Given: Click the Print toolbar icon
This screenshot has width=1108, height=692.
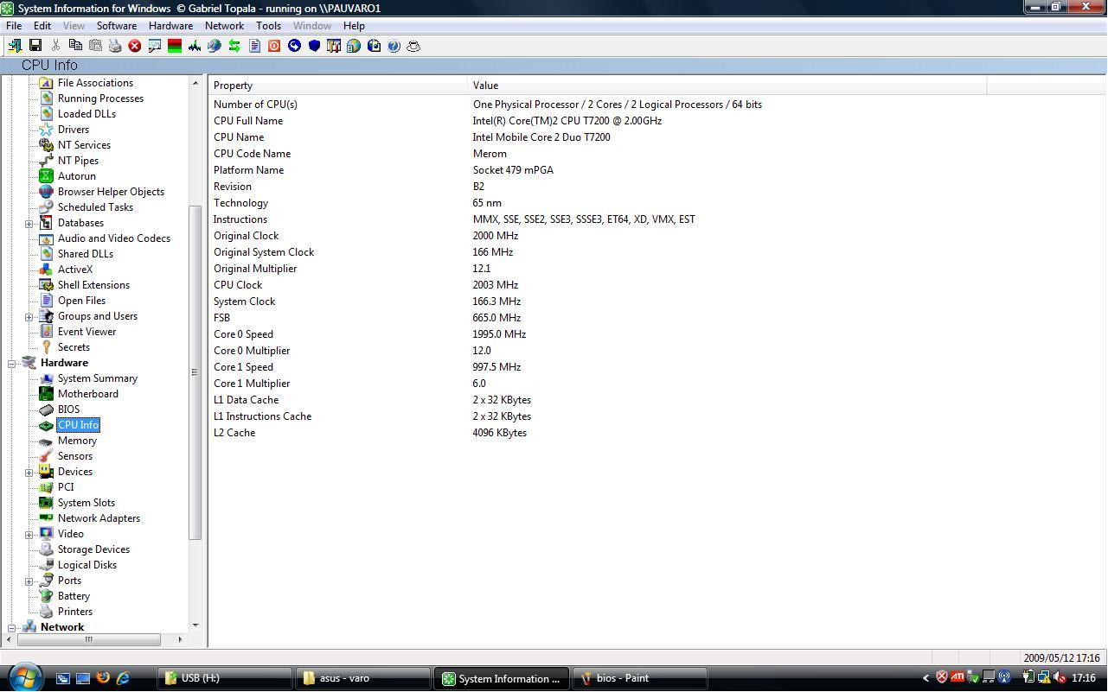Looking at the screenshot, I should [115, 46].
